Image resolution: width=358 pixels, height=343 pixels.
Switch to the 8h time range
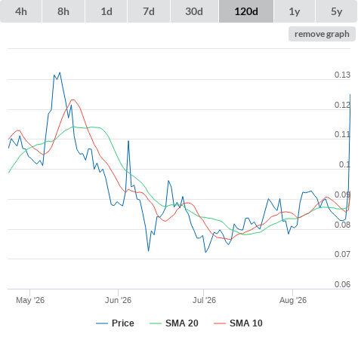(x=63, y=11)
